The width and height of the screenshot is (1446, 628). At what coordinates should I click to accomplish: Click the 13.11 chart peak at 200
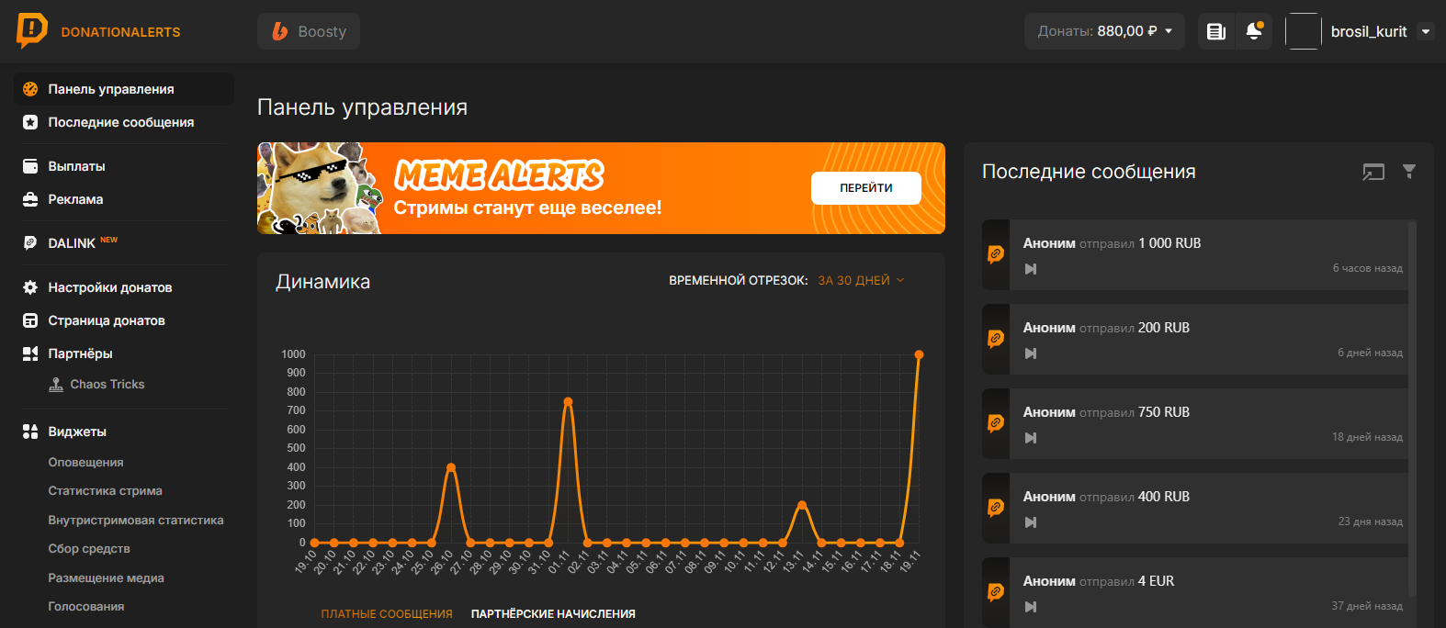802,505
